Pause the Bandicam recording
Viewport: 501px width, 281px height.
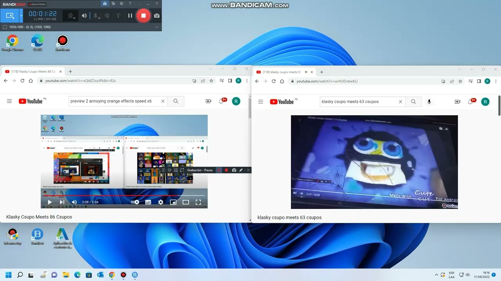coord(130,16)
